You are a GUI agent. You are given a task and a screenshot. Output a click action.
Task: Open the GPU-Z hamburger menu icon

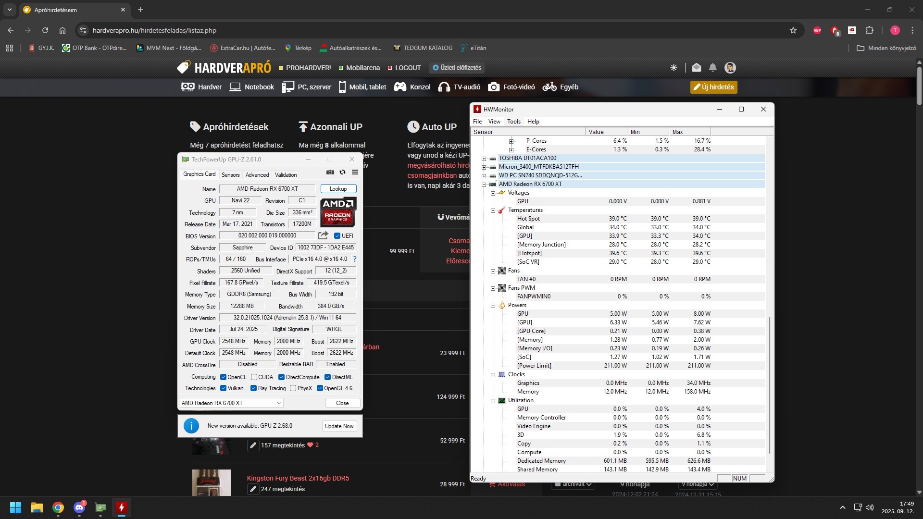coord(355,172)
